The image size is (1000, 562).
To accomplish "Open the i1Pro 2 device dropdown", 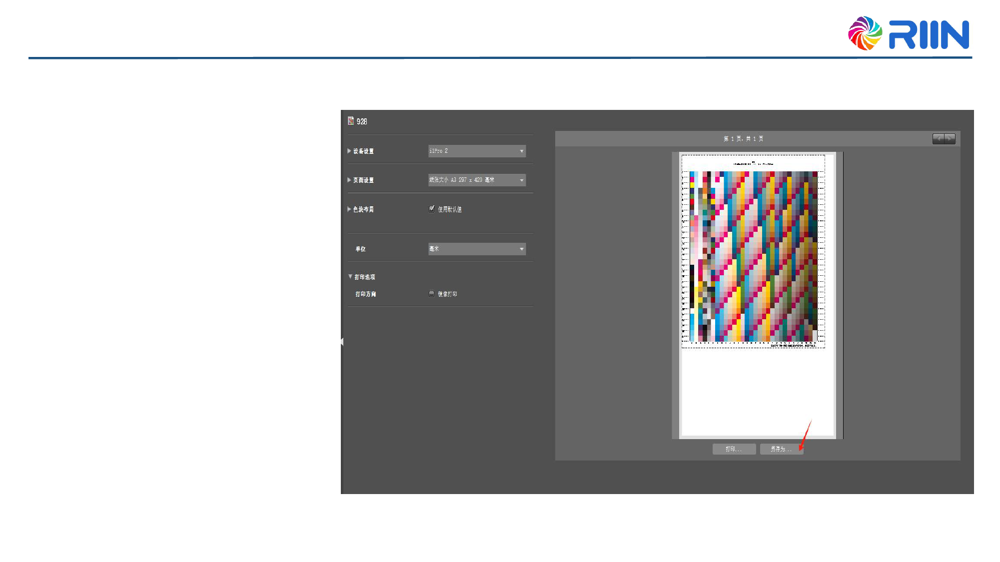I will (477, 151).
